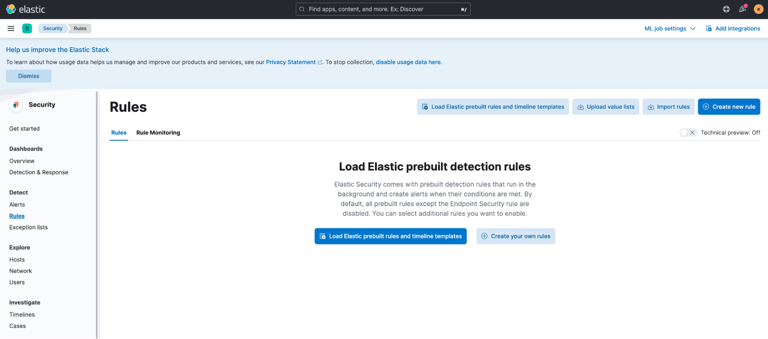Click the Import rules button
The height and width of the screenshot is (339, 768).
[x=668, y=107]
